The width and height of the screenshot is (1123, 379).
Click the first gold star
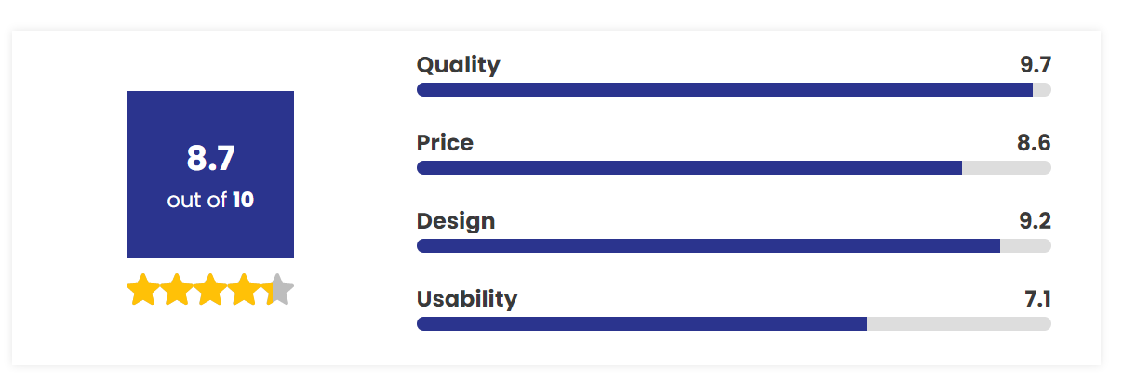point(142,290)
